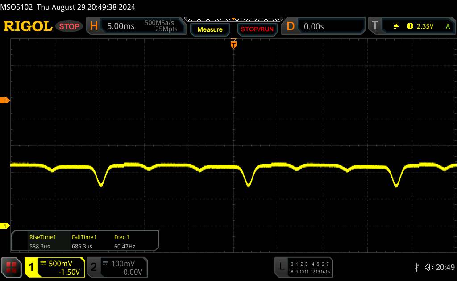Tap the orange horizontal "H" icon

94,26
